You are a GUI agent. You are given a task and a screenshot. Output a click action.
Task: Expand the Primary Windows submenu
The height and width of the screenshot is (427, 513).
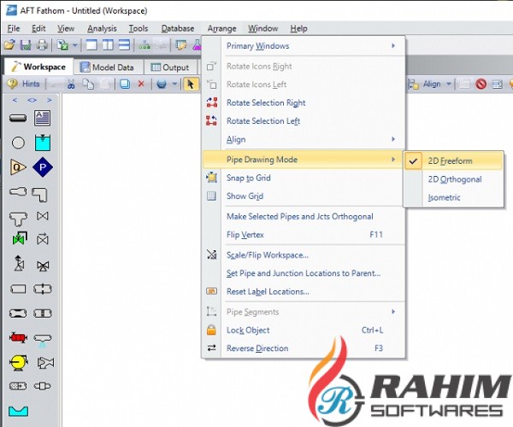point(304,46)
